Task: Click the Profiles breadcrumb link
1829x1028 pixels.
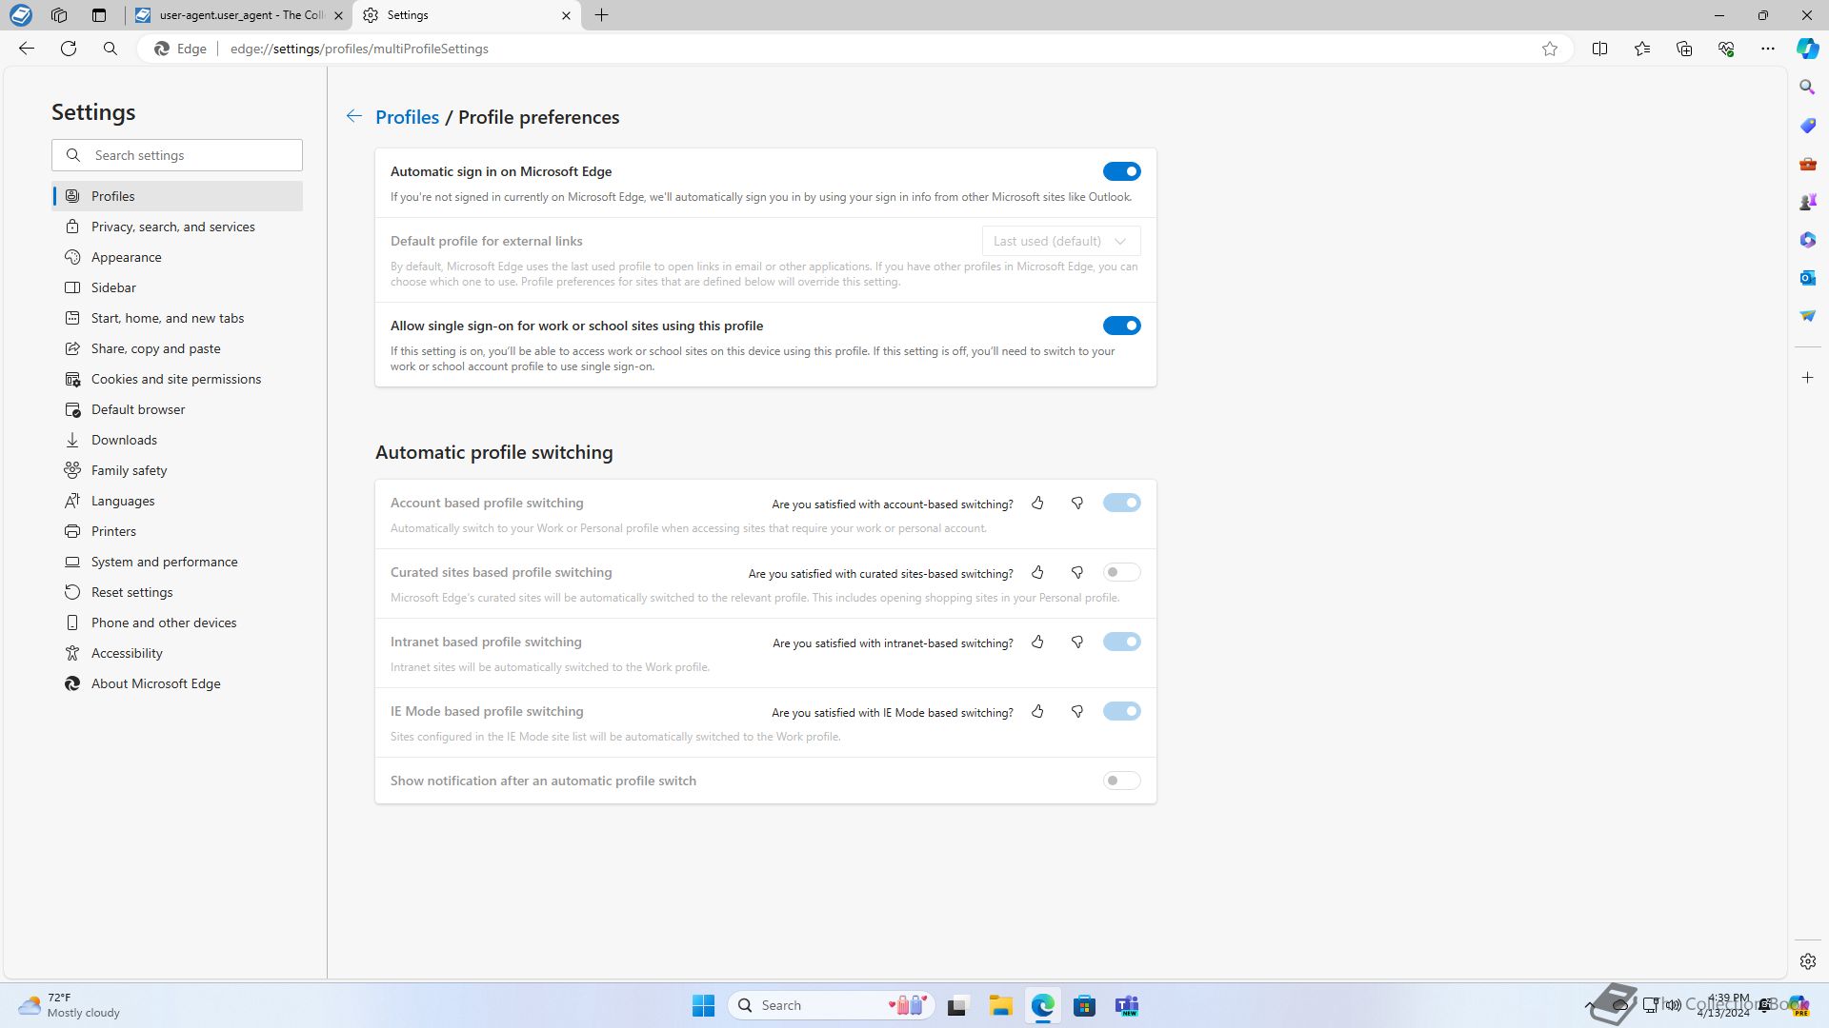Action: tap(407, 117)
